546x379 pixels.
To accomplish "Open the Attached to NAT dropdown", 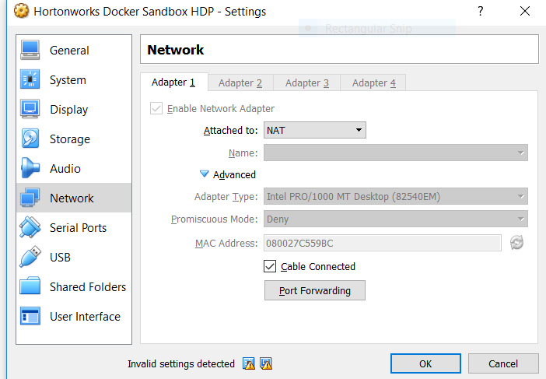I will [x=315, y=131].
